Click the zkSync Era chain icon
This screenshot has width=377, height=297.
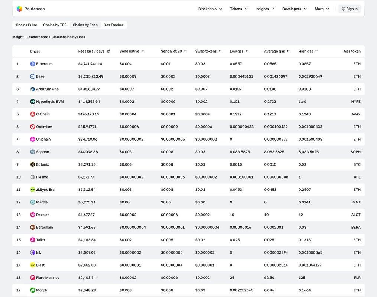click(33, 190)
